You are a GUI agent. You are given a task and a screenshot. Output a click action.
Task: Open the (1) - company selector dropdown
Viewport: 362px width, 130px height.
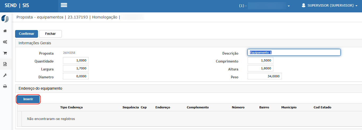point(264,6)
